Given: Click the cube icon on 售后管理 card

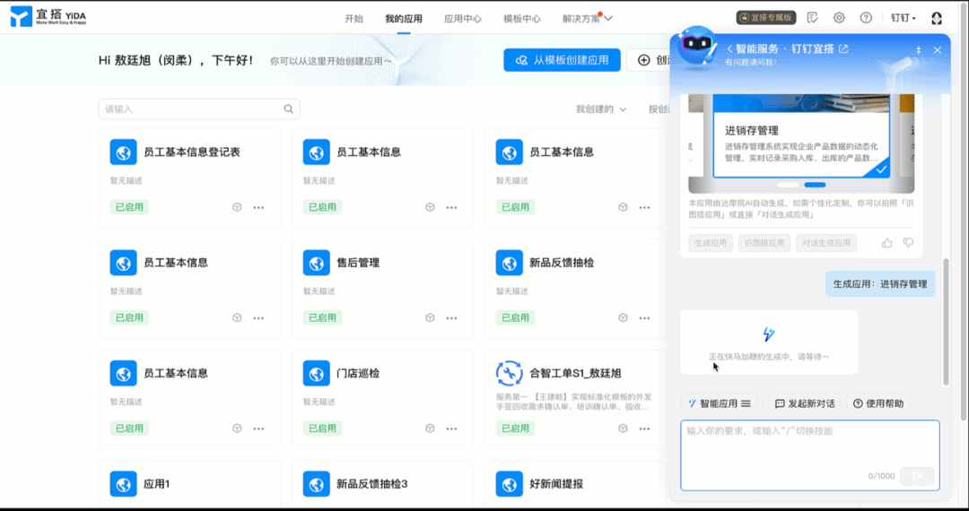Looking at the screenshot, I should 430,317.
